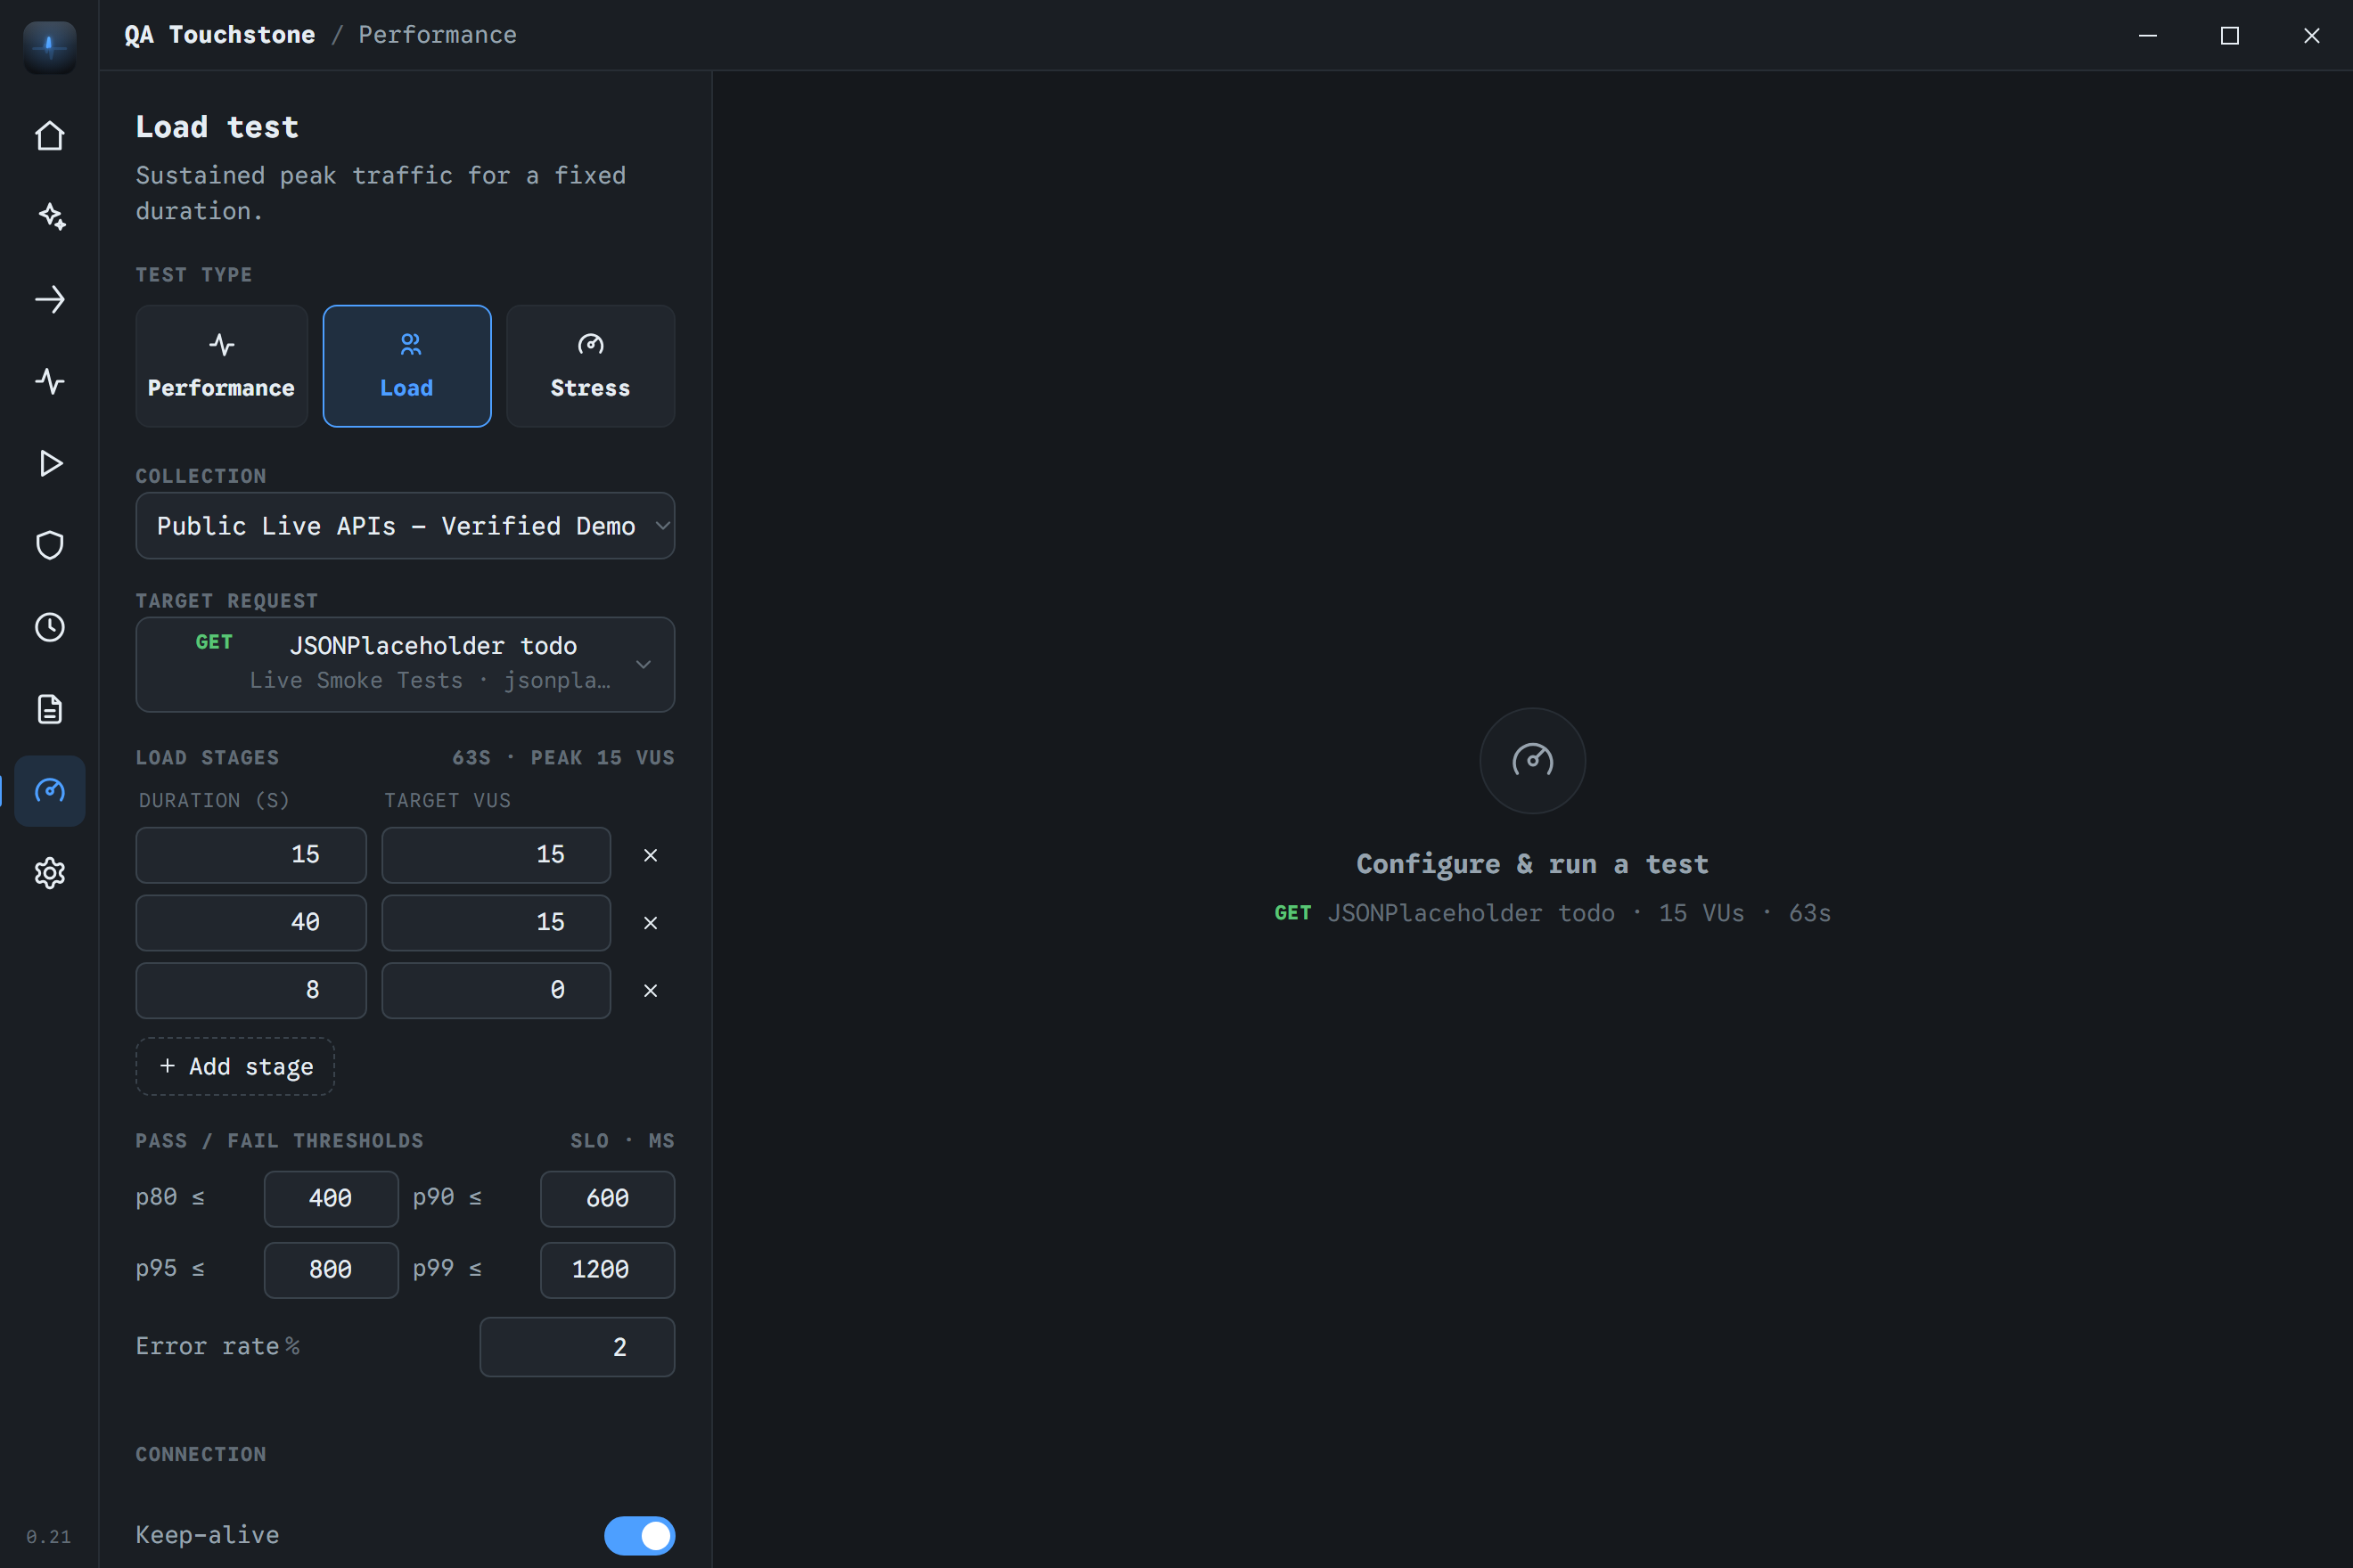
Task: Remove the 8-second load stage
Action: 651,991
